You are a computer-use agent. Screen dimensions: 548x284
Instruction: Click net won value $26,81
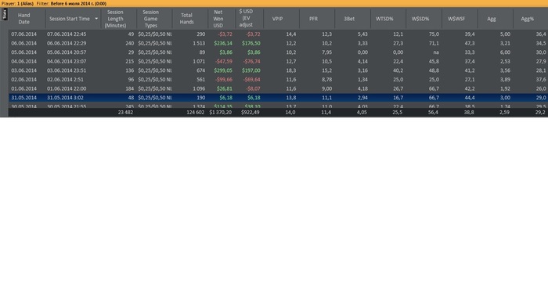pos(225,88)
